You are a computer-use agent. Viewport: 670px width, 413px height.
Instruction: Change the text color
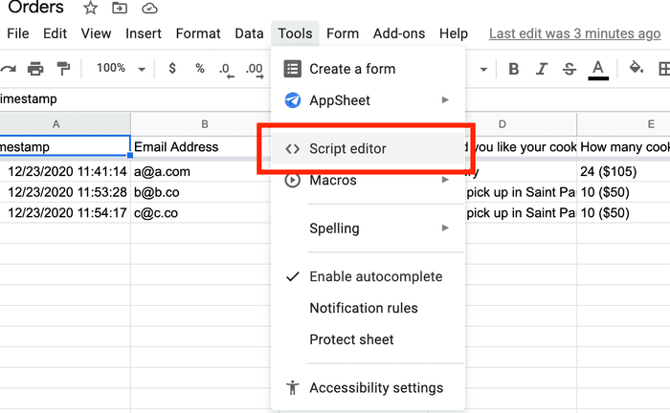coord(598,69)
